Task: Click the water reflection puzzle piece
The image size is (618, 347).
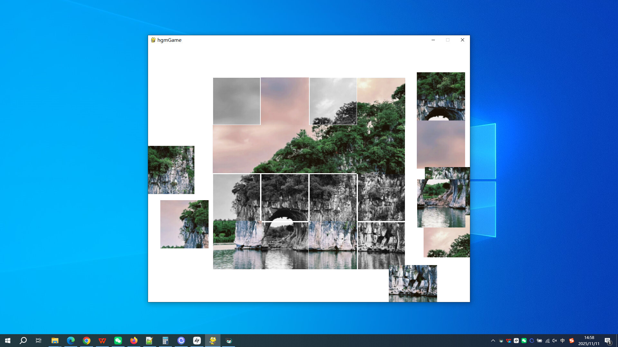Action: coord(441,202)
